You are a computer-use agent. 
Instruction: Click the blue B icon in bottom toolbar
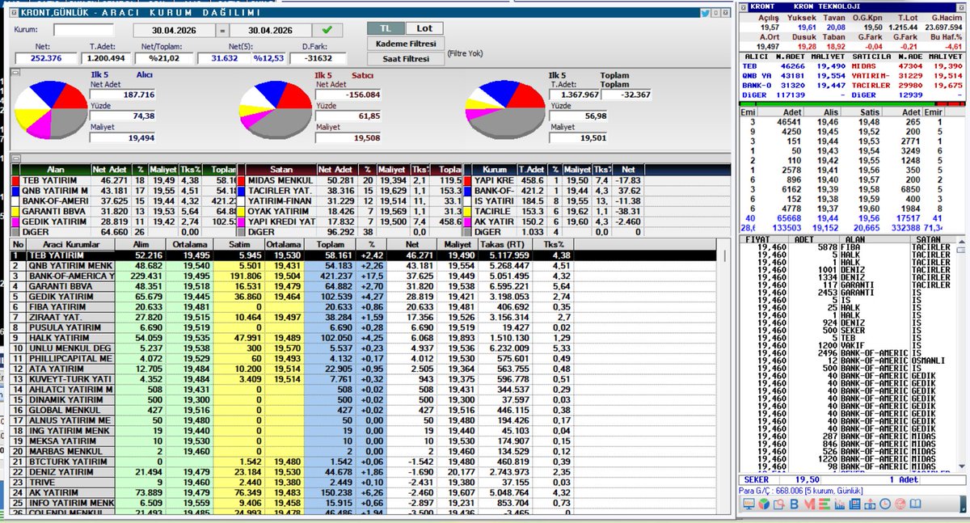tap(793, 505)
